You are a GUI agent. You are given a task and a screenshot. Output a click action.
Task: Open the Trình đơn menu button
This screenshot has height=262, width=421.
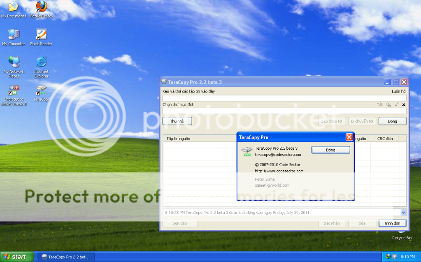pyautogui.click(x=392, y=223)
